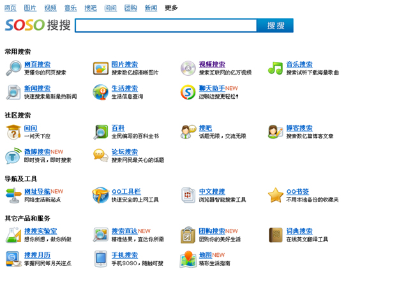The width and height of the screenshot is (399, 283).
Task: Switch to the 音乐 top tab
Action: pos(70,8)
